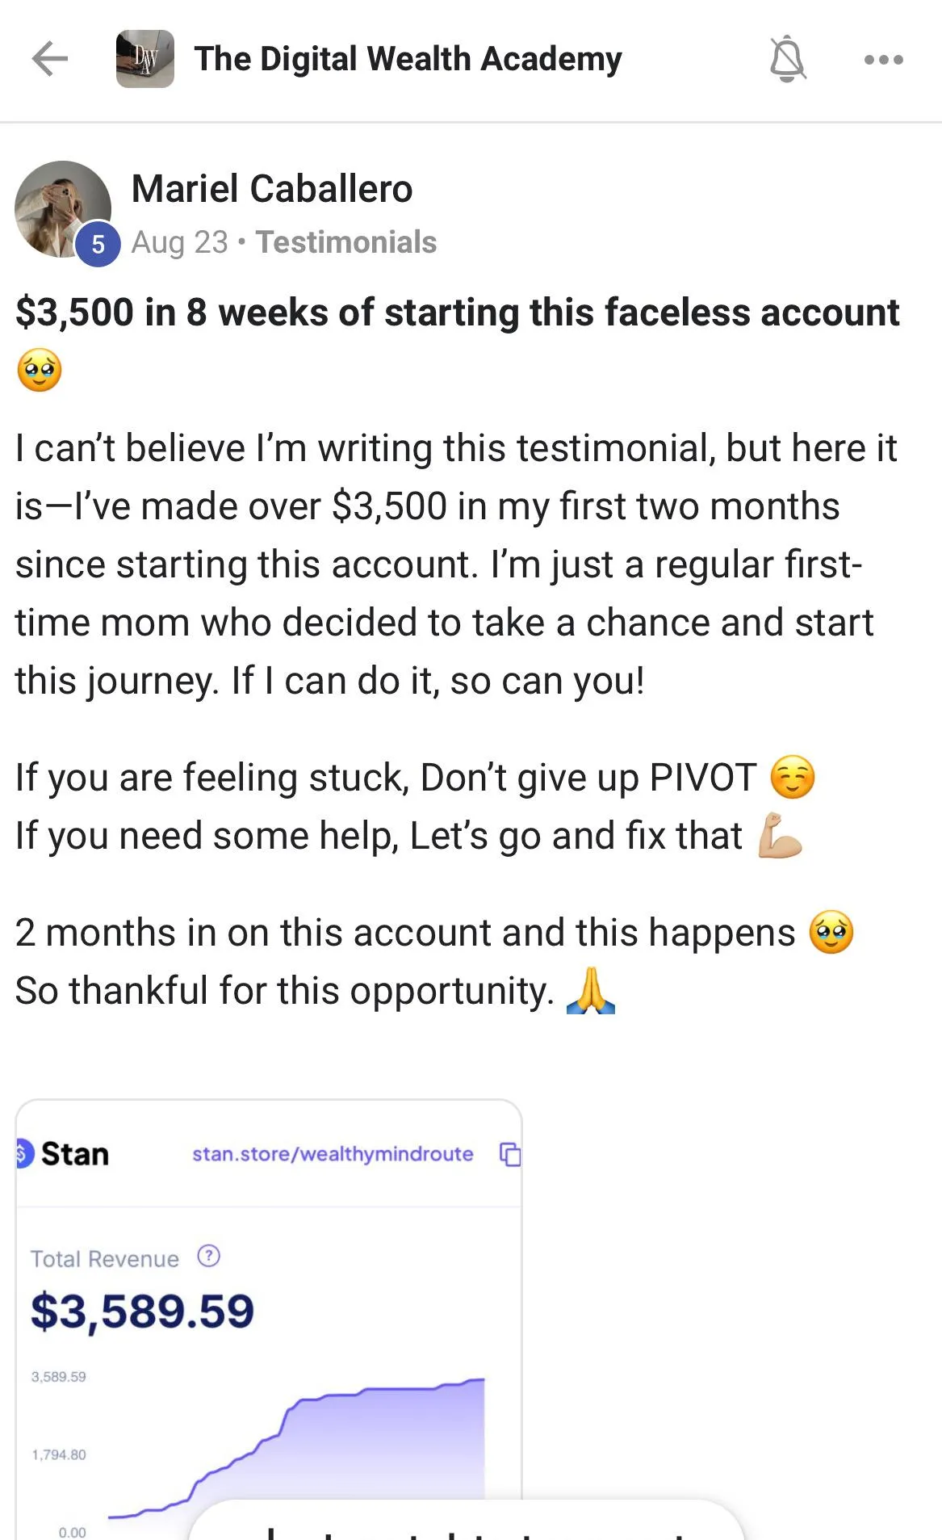Click the Total Revenue help question icon
The image size is (942, 1540).
pos(208,1257)
